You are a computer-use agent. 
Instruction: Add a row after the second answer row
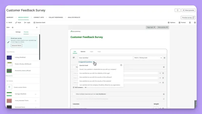pos(160,78)
